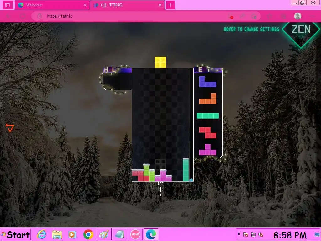321x241 pixels.
Task: Click the yellow O piece above board
Action: click(x=160, y=62)
